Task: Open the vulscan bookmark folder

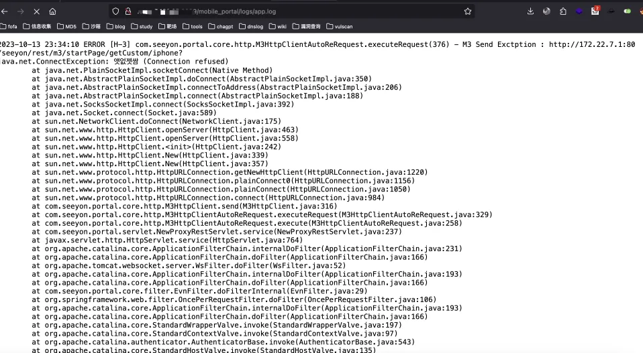Action: coord(339,27)
